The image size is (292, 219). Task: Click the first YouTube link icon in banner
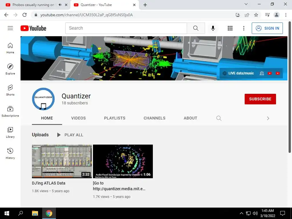(x=270, y=73)
